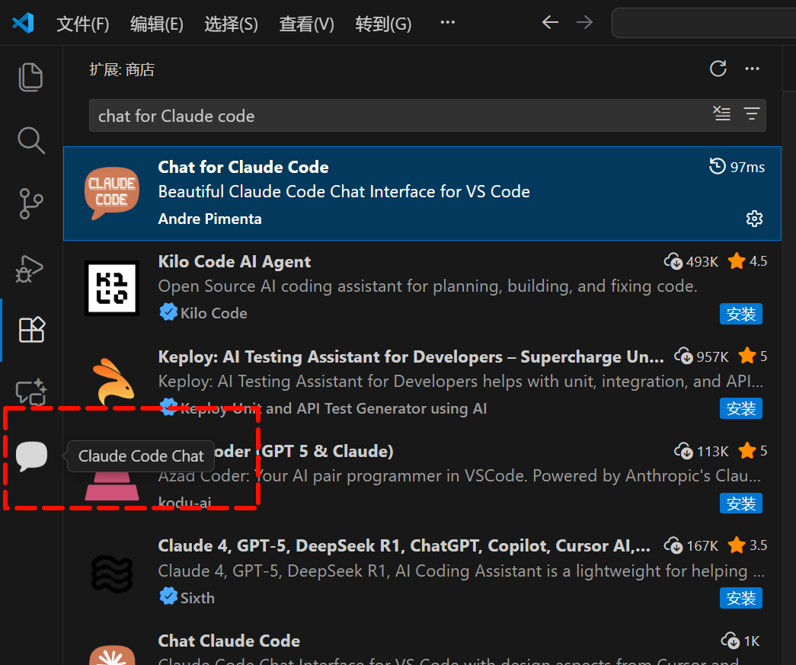Image resolution: width=796 pixels, height=665 pixels.
Task: Open the extensions filter dropdown
Action: (751, 113)
